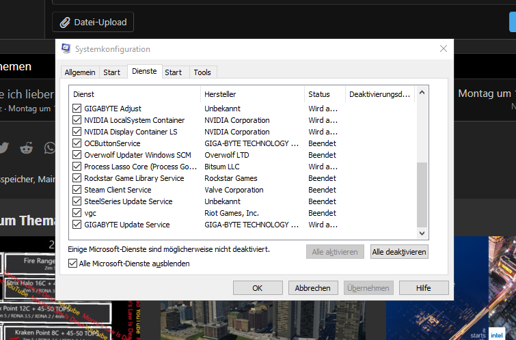
Task: Click Alle deaktivieren button
Action: [399, 252]
